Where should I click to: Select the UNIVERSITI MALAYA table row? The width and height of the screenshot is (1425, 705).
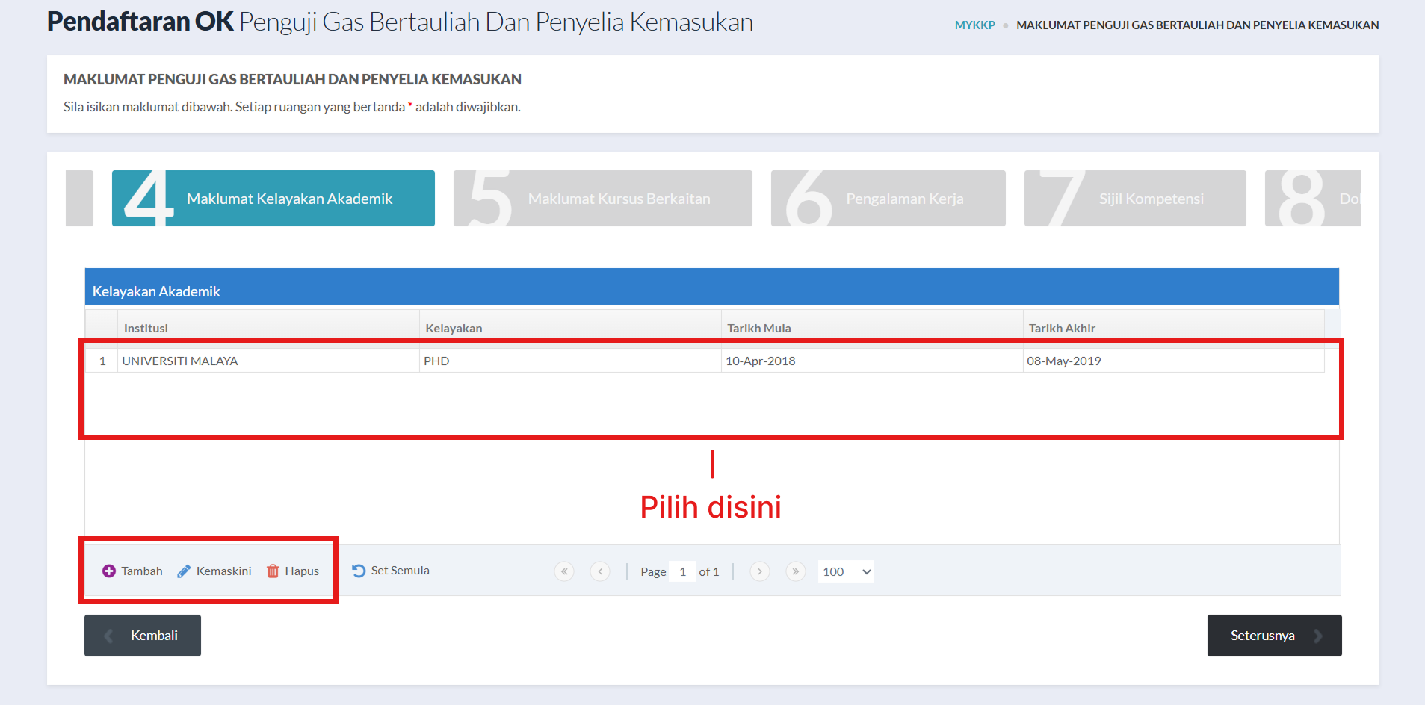pyautogui.click(x=269, y=361)
